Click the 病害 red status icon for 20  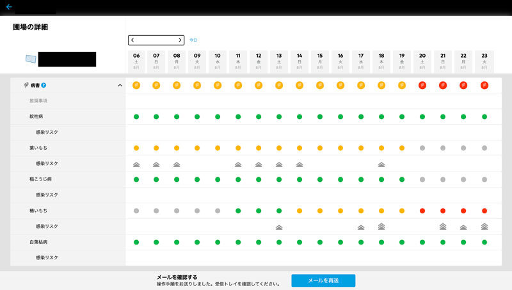(x=422, y=85)
